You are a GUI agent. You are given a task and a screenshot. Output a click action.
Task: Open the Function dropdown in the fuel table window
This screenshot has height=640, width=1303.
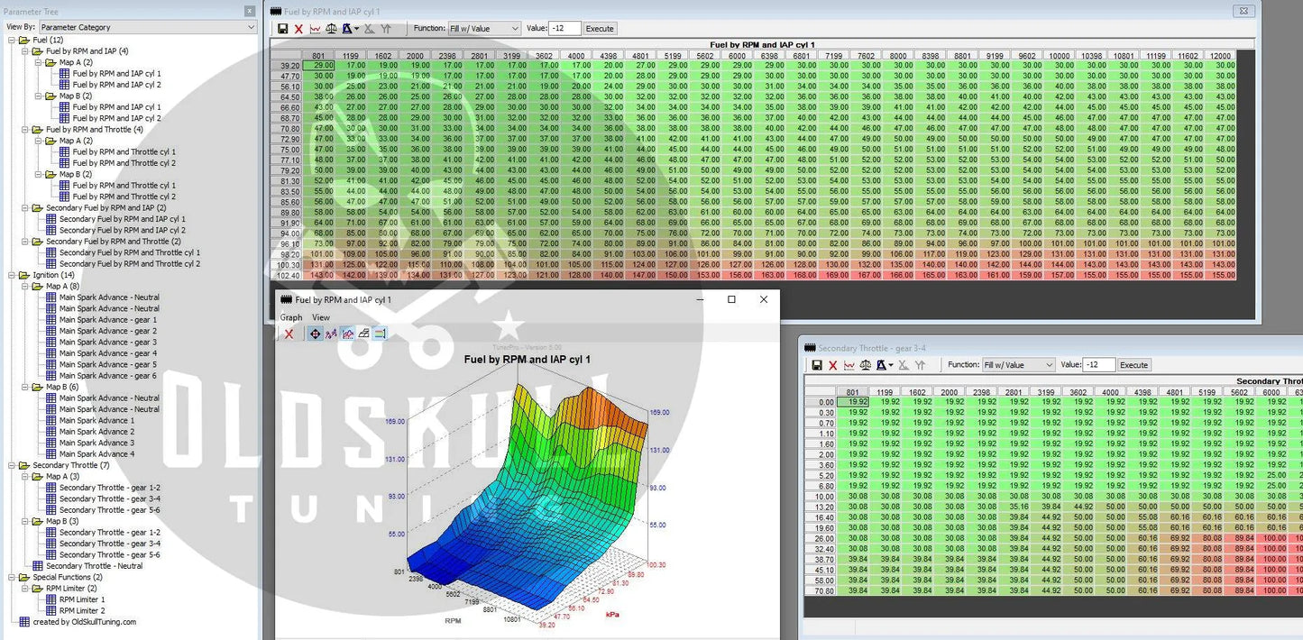(x=484, y=29)
